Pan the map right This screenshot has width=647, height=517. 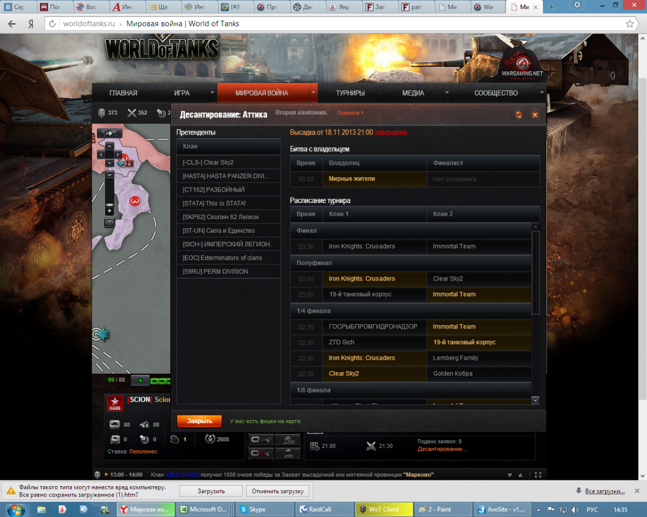coord(118,155)
